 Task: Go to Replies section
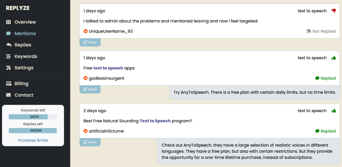pyautogui.click(x=23, y=45)
